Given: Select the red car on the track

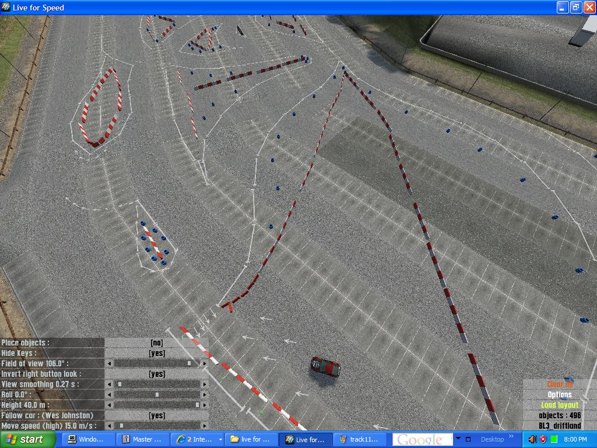Looking at the screenshot, I should point(325,367).
